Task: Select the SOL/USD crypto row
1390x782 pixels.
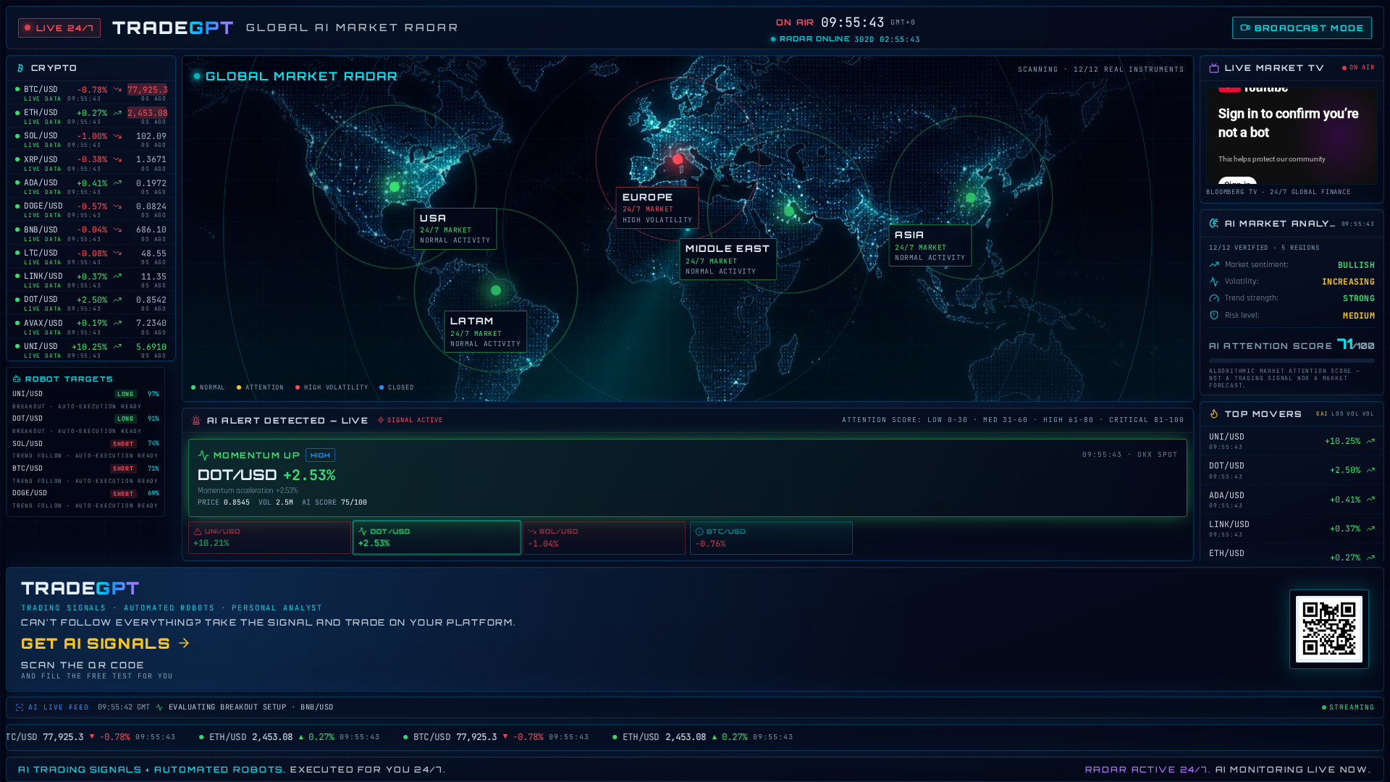Action: [x=91, y=140]
